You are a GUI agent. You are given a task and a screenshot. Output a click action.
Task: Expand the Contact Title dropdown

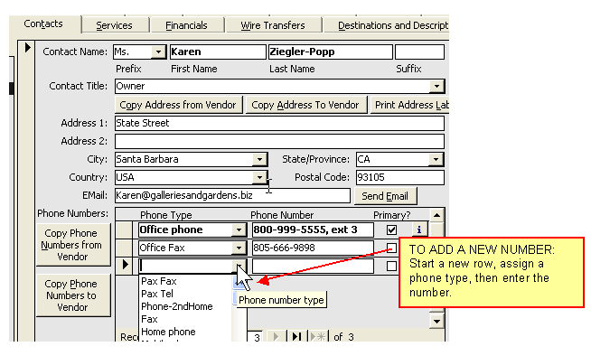tap(436, 86)
